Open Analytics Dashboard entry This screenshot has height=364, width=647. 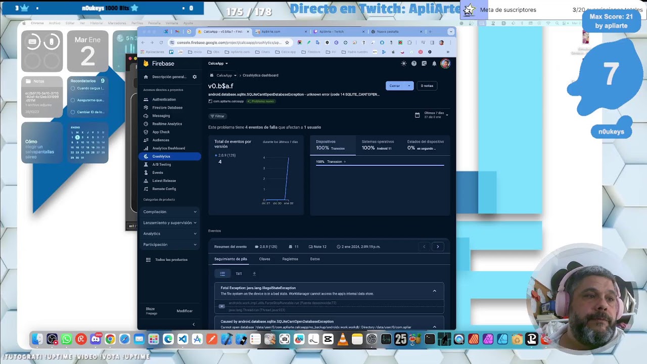(168, 148)
